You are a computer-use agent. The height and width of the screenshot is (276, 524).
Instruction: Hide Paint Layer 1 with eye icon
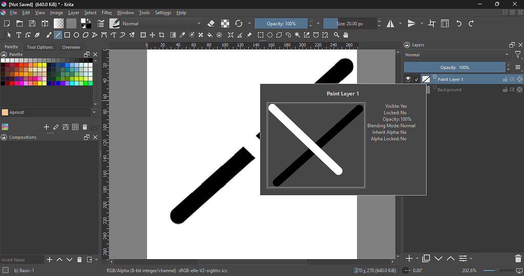point(408,79)
